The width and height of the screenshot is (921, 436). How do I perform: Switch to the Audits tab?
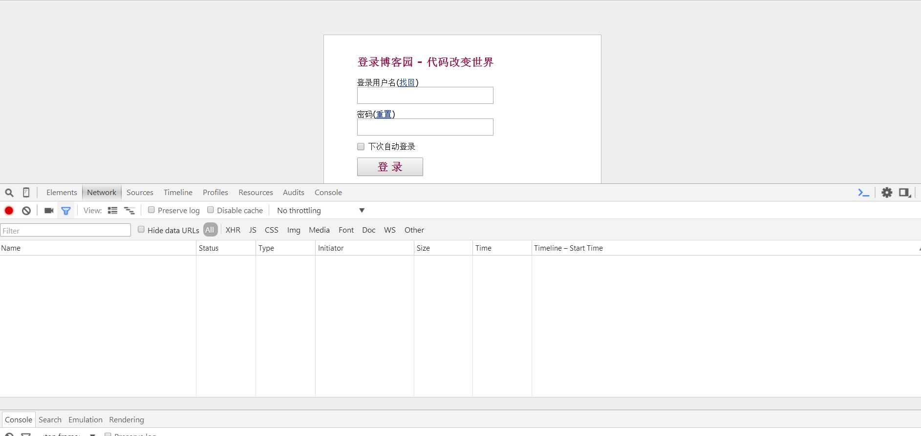pos(294,193)
